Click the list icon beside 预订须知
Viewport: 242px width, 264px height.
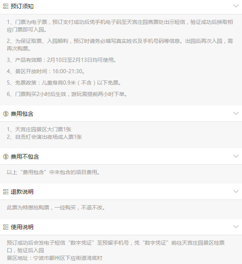(x=6, y=6)
